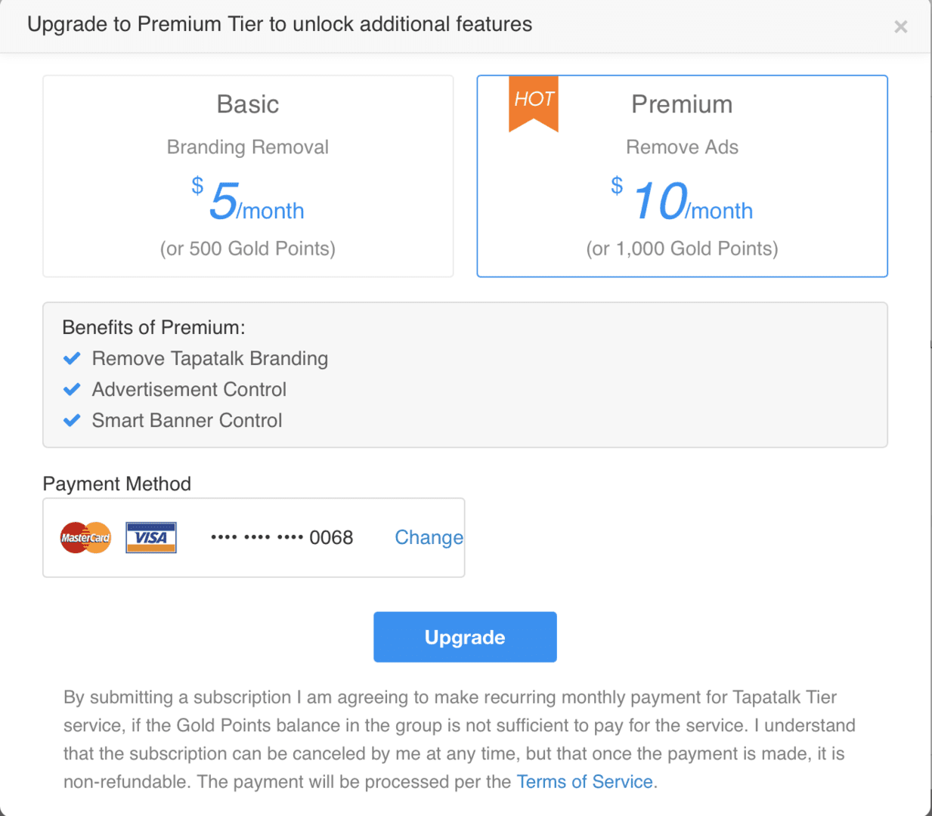
Task: Click the MasterCard logo icon
Action: [85, 538]
